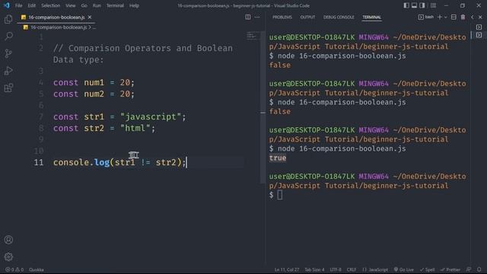487x274 pixels.
Task: Open the Accounts menu icon
Action: tap(8, 240)
